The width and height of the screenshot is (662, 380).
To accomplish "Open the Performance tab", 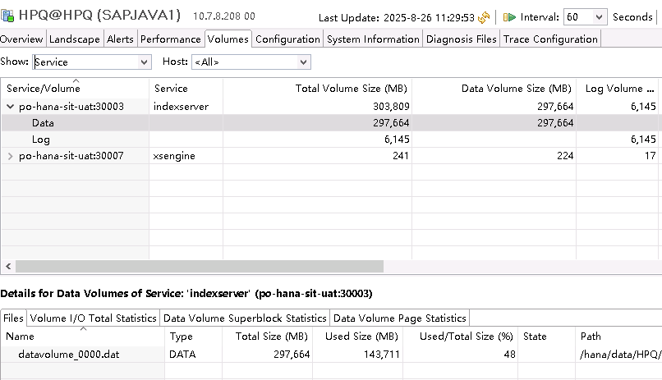I will 170,39.
